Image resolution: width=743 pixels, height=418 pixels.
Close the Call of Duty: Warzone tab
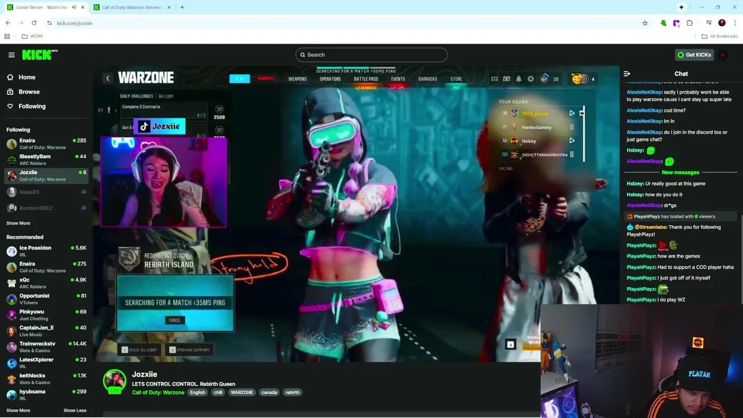point(169,7)
